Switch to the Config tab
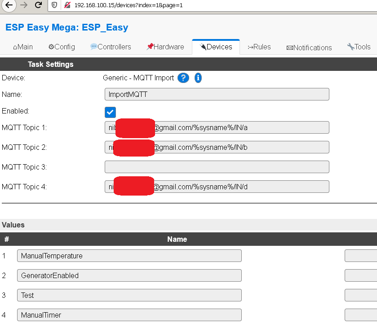377x327 pixels. click(x=62, y=47)
